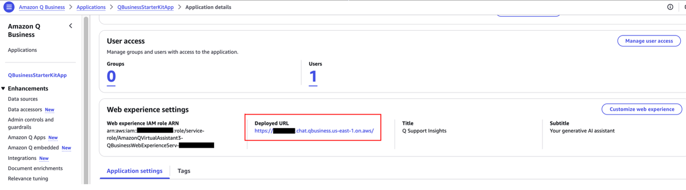
Task: Open the hamburger navigation menu icon
Action: coord(9,7)
